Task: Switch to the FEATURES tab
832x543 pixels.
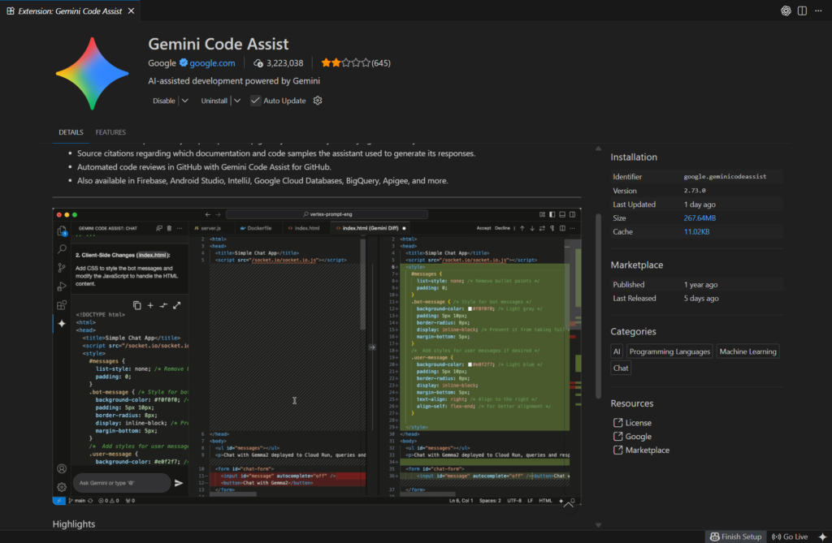Action: (110, 132)
